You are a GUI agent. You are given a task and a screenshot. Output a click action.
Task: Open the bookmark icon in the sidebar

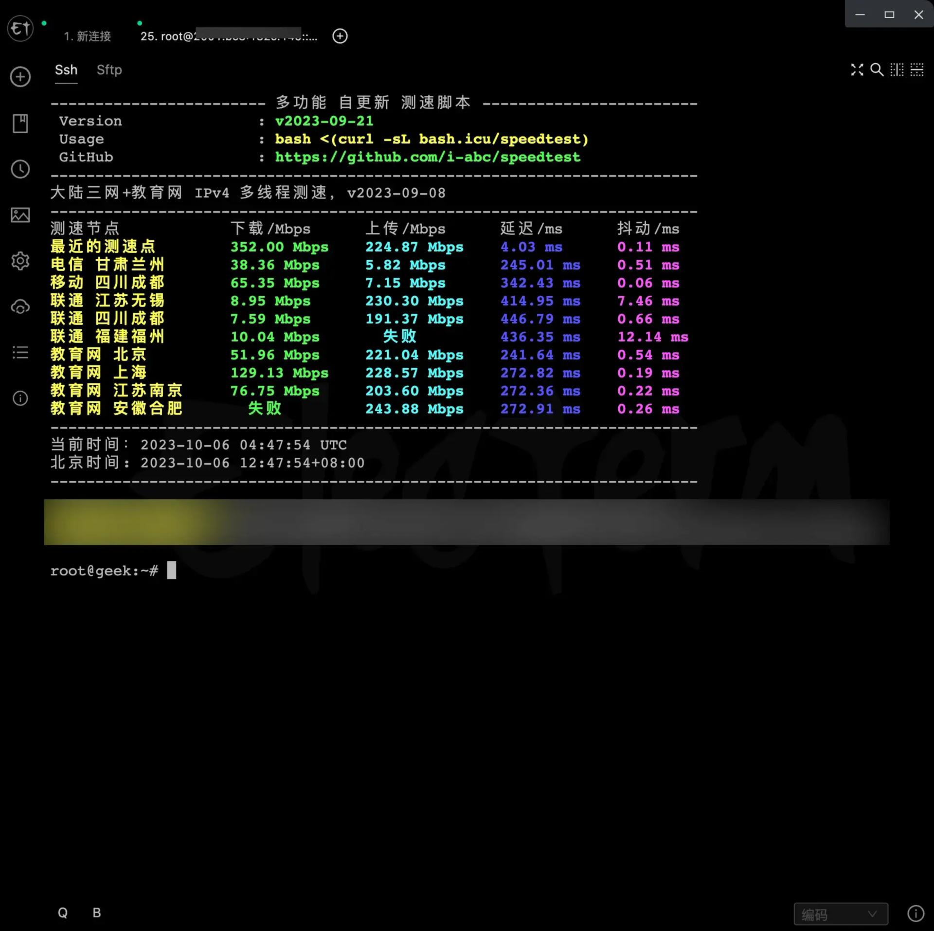20,124
